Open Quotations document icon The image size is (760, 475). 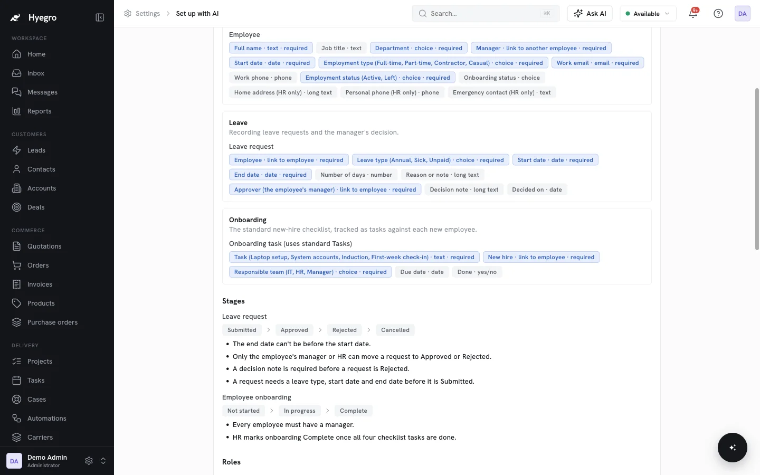[17, 246]
